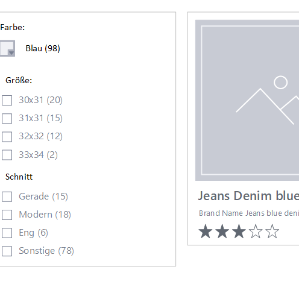Click the Brand Name Jeans description text

tap(249, 213)
